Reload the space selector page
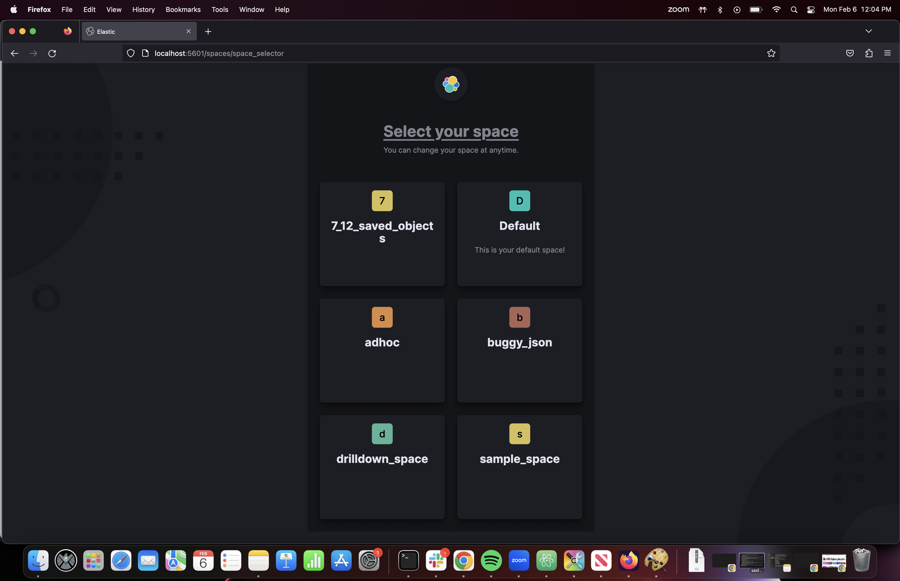 52,53
